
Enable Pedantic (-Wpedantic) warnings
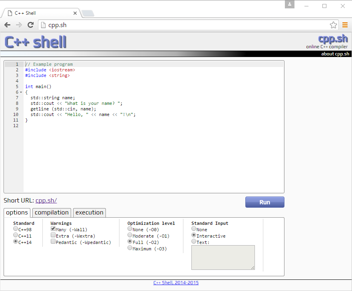53,241
